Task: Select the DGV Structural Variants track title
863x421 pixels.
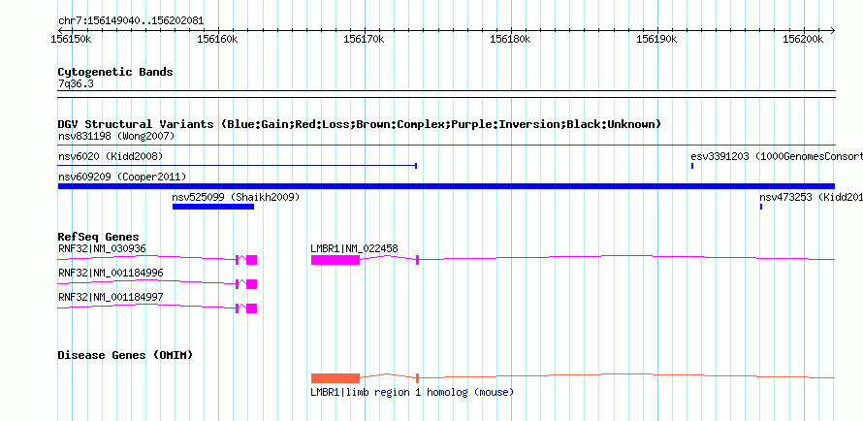Action: pos(360,124)
